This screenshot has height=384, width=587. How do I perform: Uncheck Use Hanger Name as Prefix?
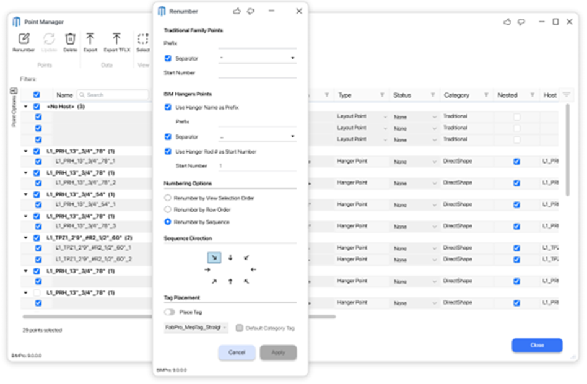(167, 107)
